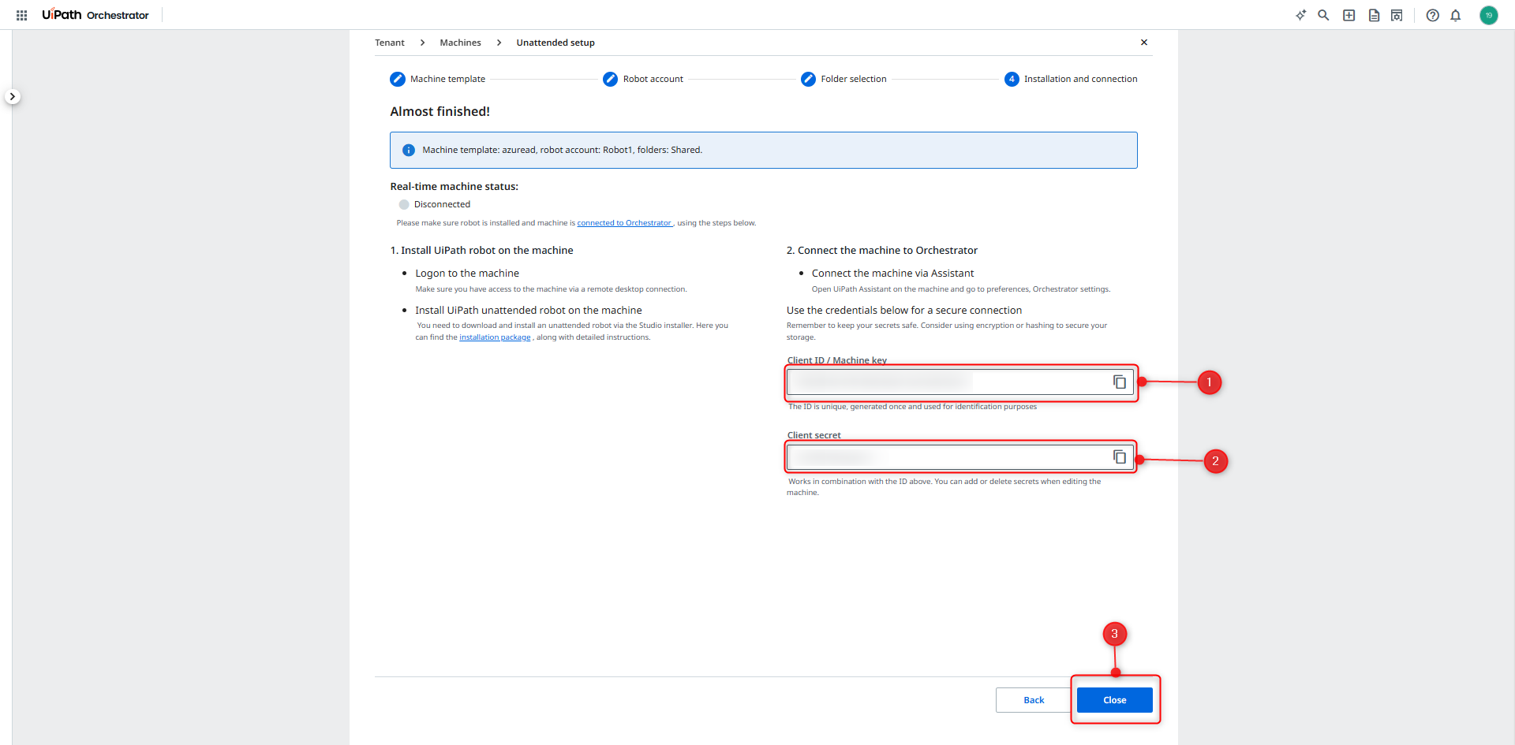The width and height of the screenshot is (1515, 745).
Task: Open the green user avatar menu
Action: point(1489,15)
